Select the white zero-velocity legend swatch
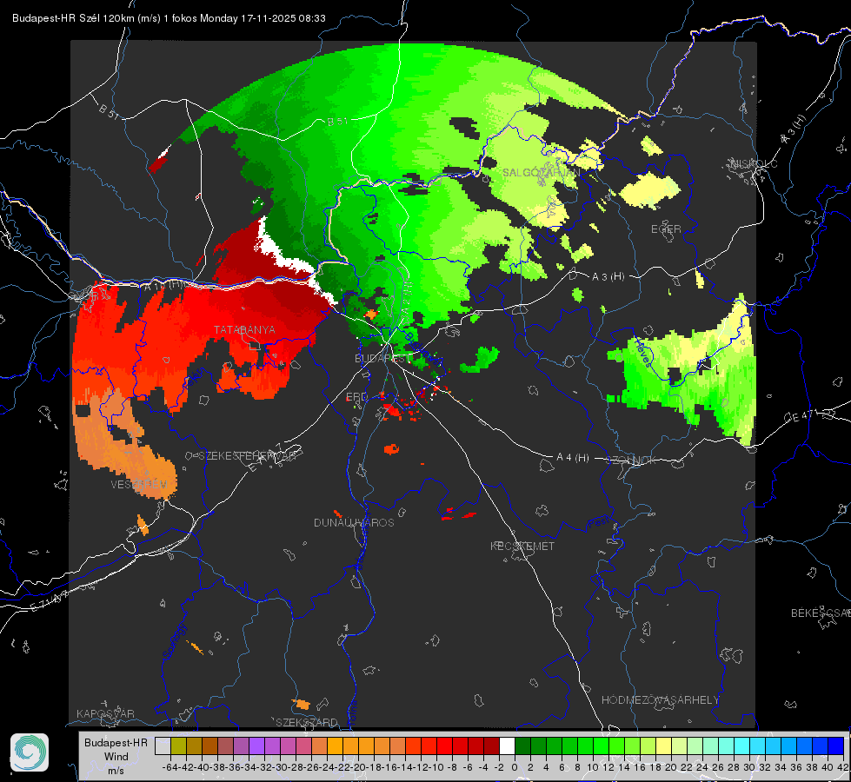 [x=507, y=746]
